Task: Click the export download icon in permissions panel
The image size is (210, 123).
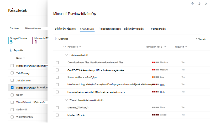Action: tap(56, 39)
